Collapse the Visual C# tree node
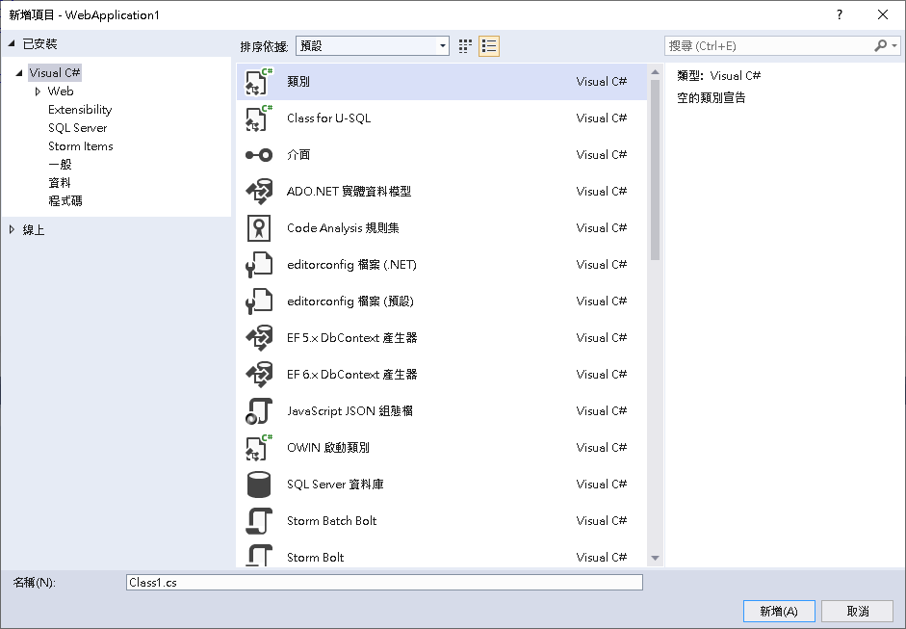 click(19, 73)
